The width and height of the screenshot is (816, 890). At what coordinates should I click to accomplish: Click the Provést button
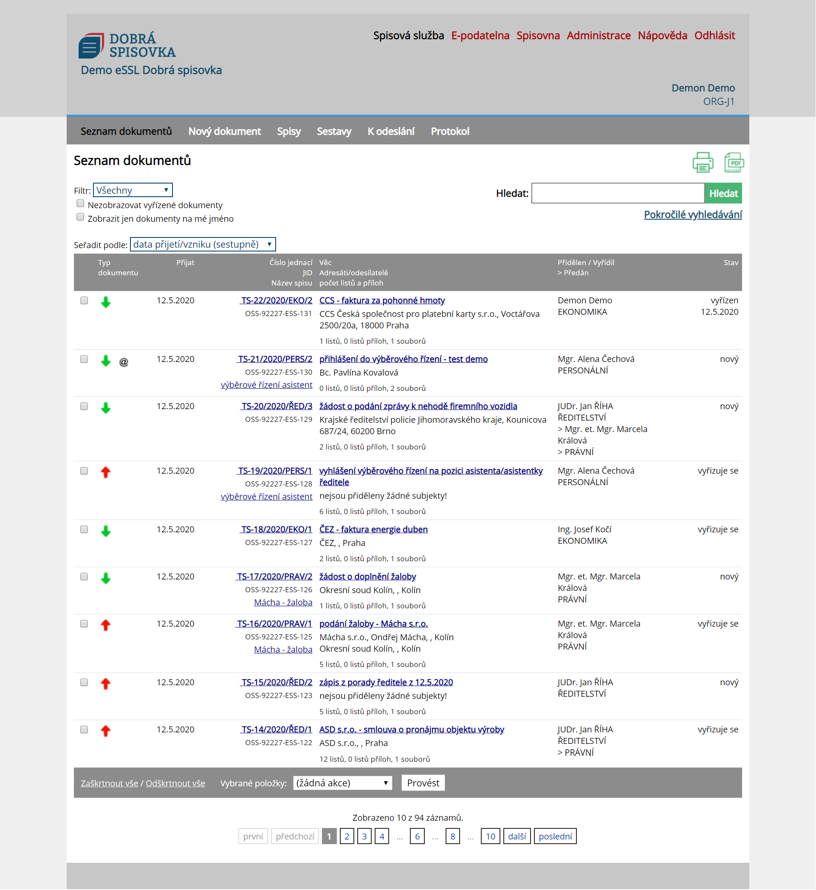click(423, 783)
